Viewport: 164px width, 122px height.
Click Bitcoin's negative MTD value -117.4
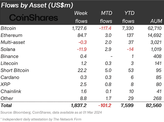[x=105, y=28]
